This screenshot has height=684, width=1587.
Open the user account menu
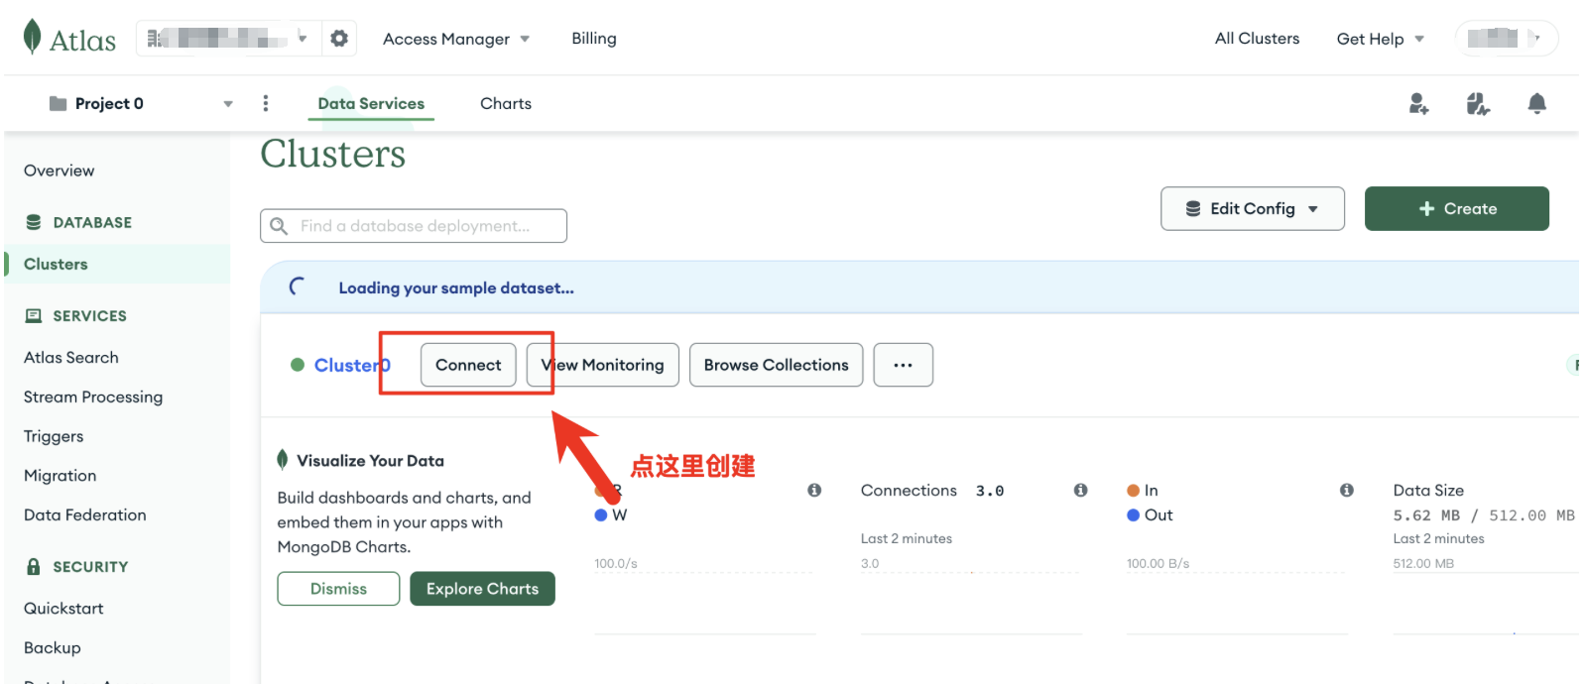[1506, 39]
